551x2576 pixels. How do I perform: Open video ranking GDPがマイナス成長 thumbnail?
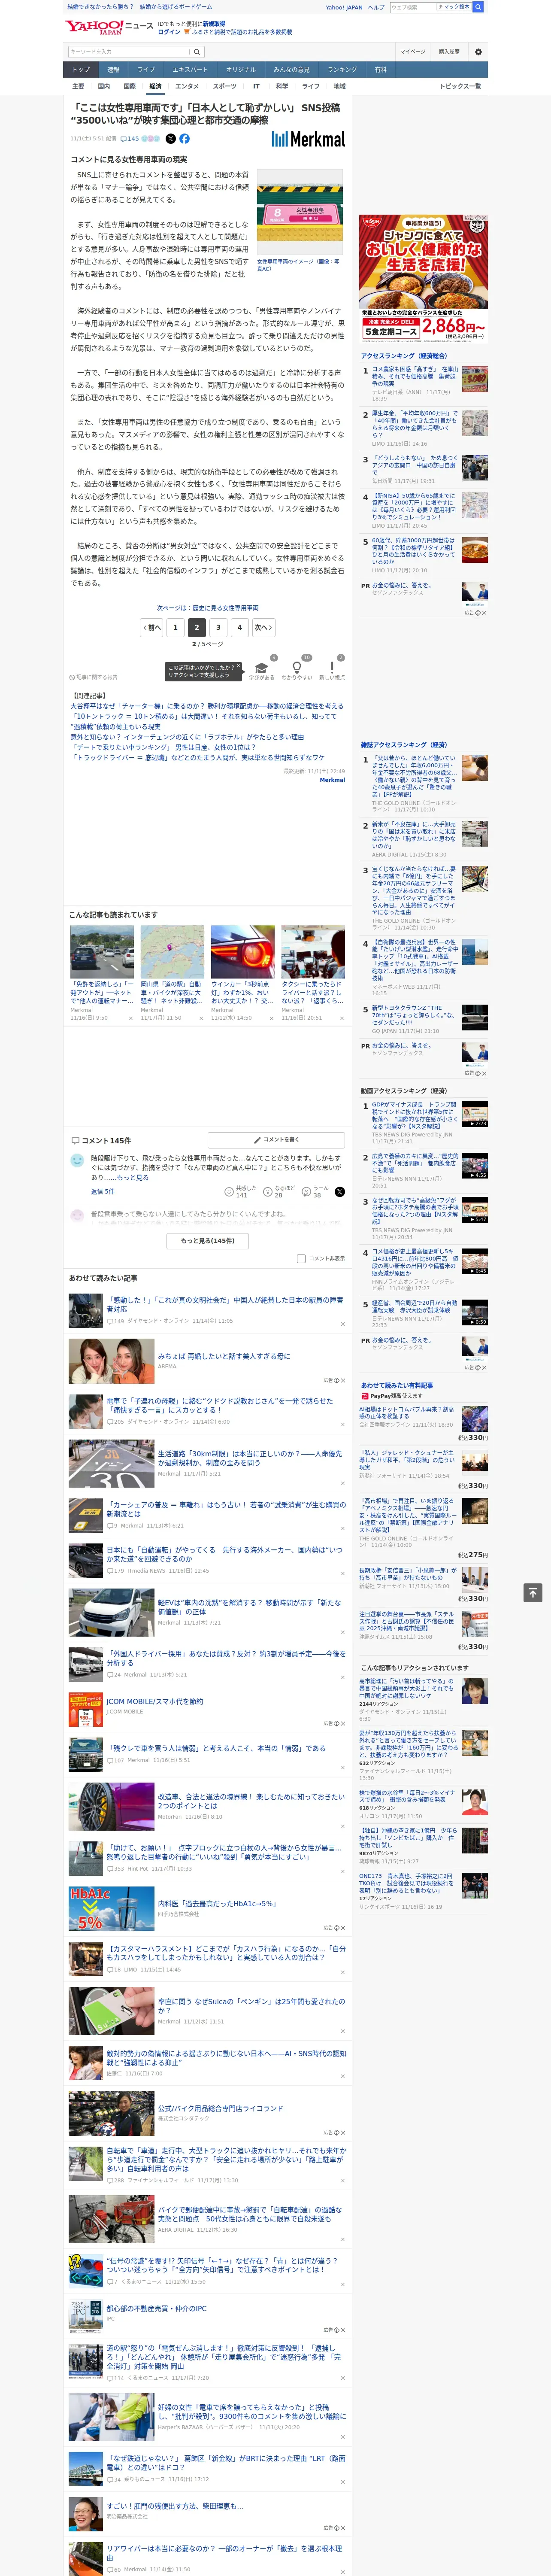click(x=475, y=1114)
